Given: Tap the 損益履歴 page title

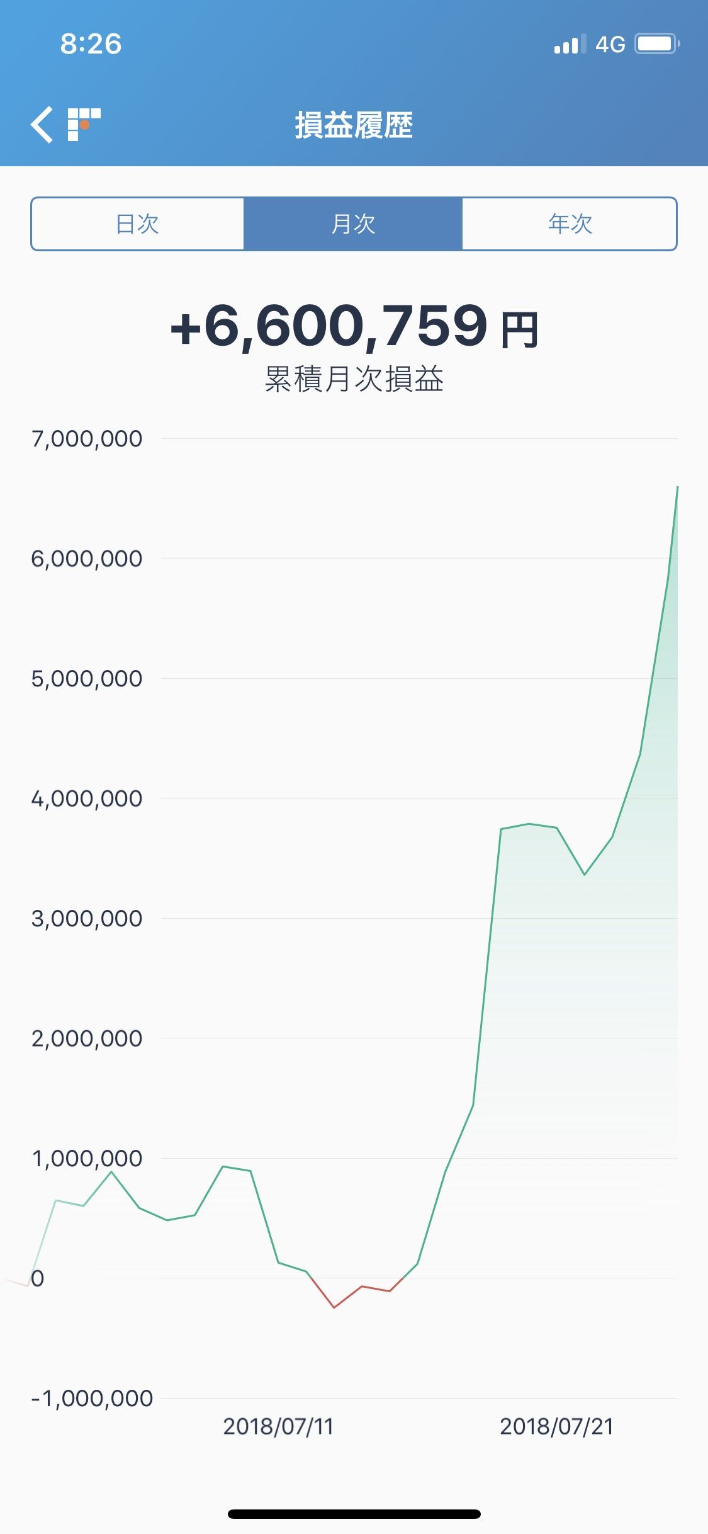Looking at the screenshot, I should [x=354, y=125].
